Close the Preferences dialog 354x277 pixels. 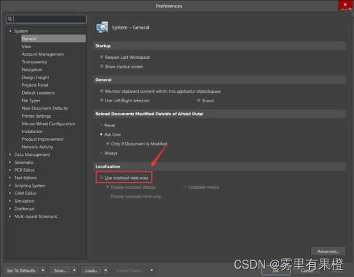click(x=345, y=5)
